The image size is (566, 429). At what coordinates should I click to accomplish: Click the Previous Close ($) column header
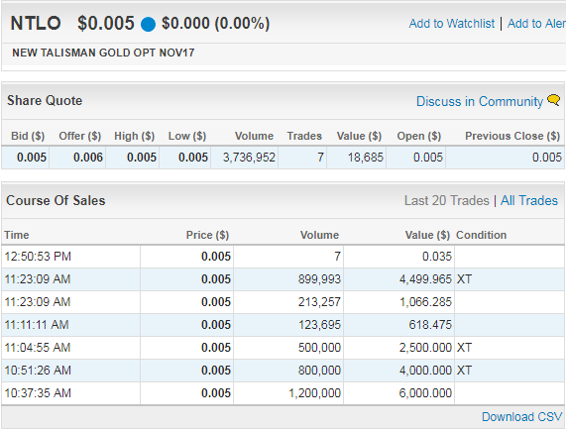pyautogui.click(x=512, y=136)
